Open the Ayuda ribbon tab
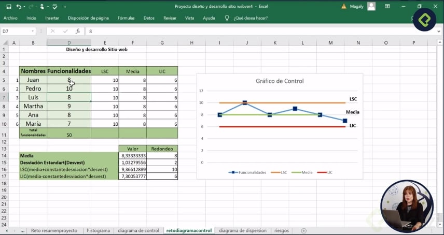This screenshot has width=444, height=235. [x=209, y=18]
